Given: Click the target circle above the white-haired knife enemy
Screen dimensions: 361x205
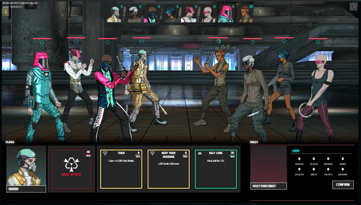Looking at the screenshot, I should 253,42.
